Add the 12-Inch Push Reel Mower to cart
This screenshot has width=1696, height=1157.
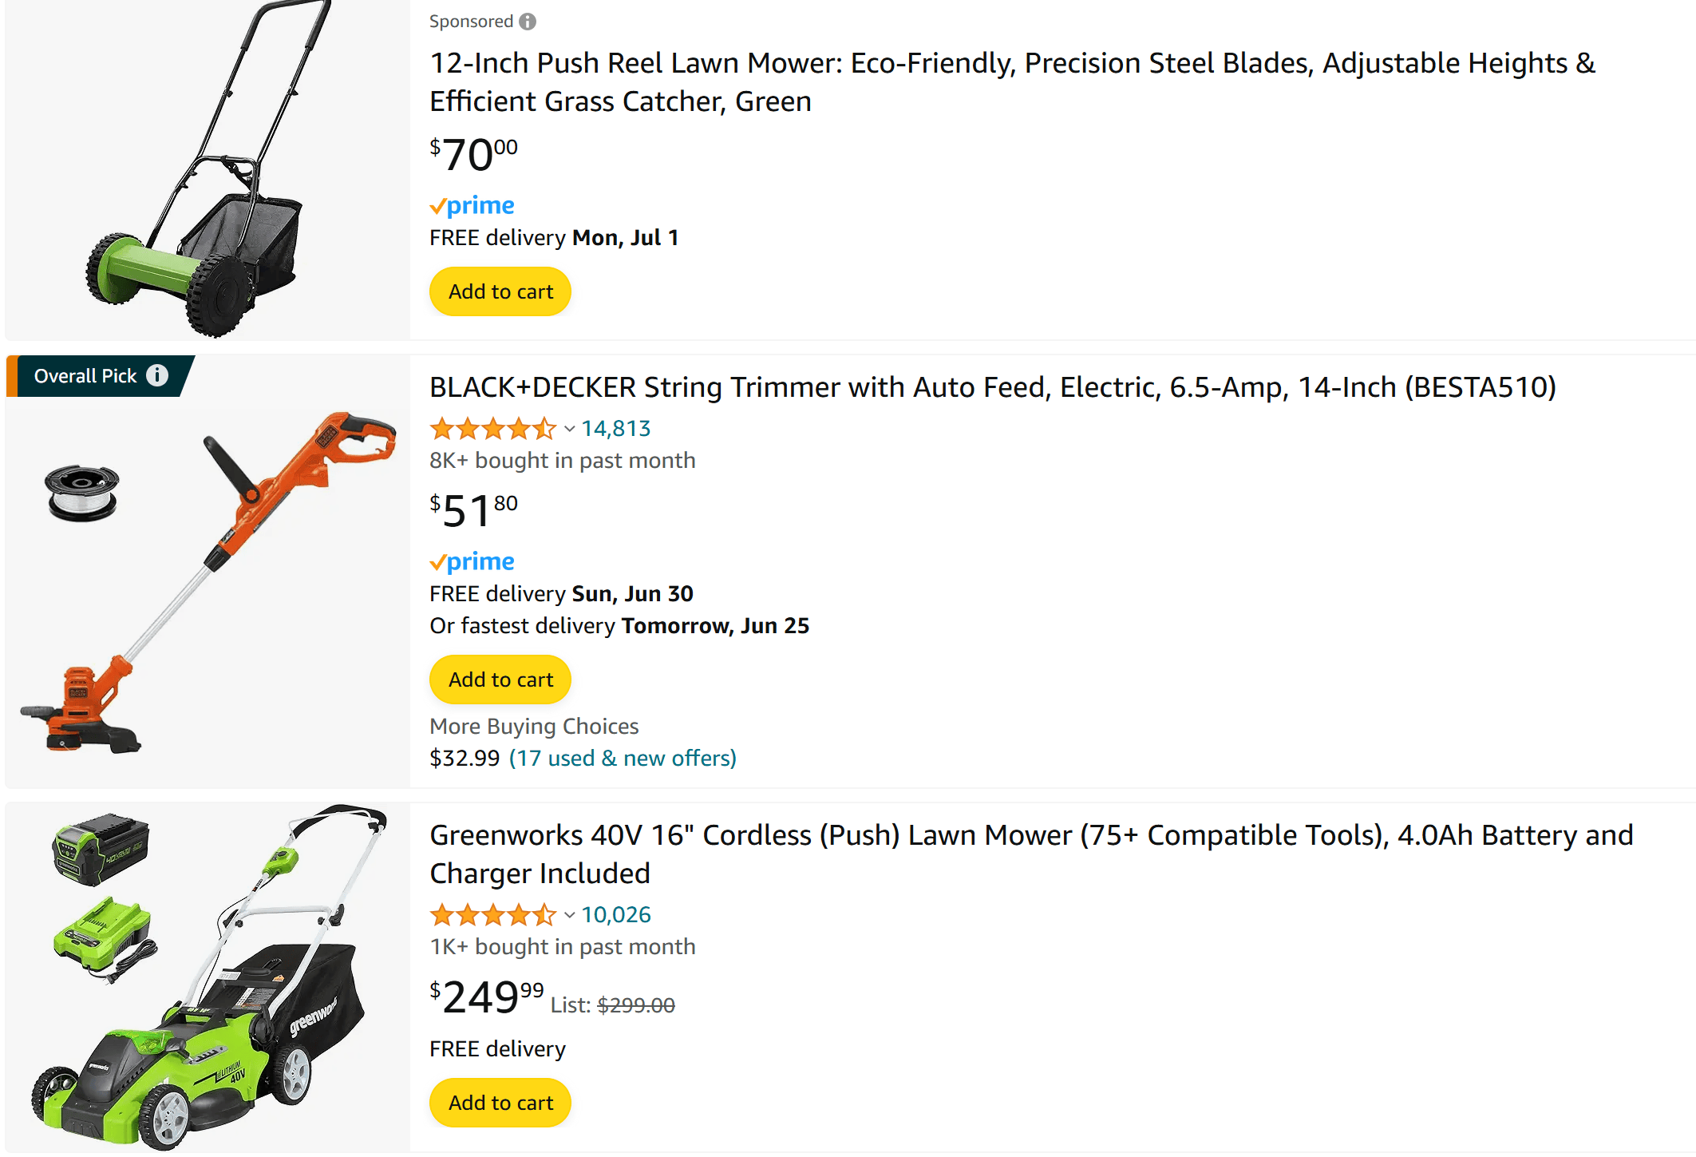point(500,291)
